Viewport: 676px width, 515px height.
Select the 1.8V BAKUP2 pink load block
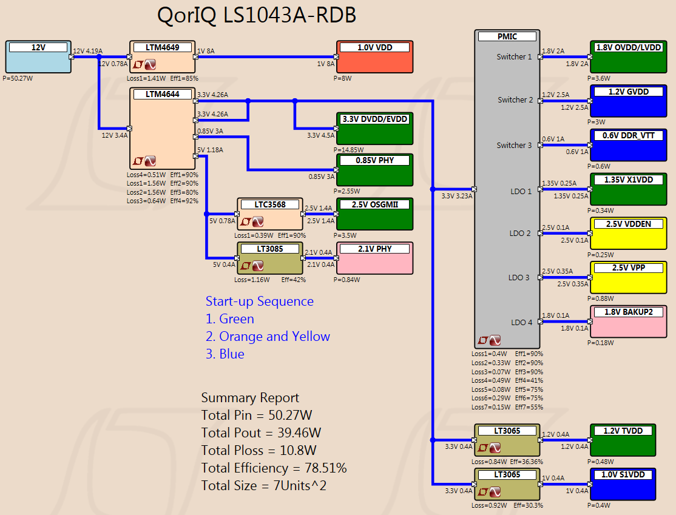629,321
